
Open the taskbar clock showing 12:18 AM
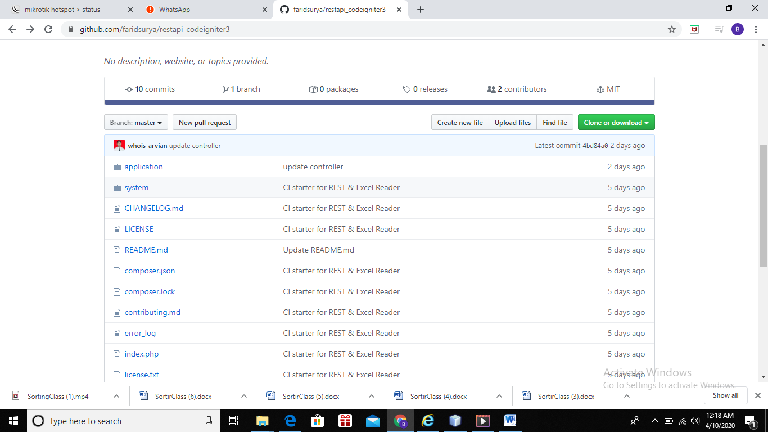coord(720,421)
